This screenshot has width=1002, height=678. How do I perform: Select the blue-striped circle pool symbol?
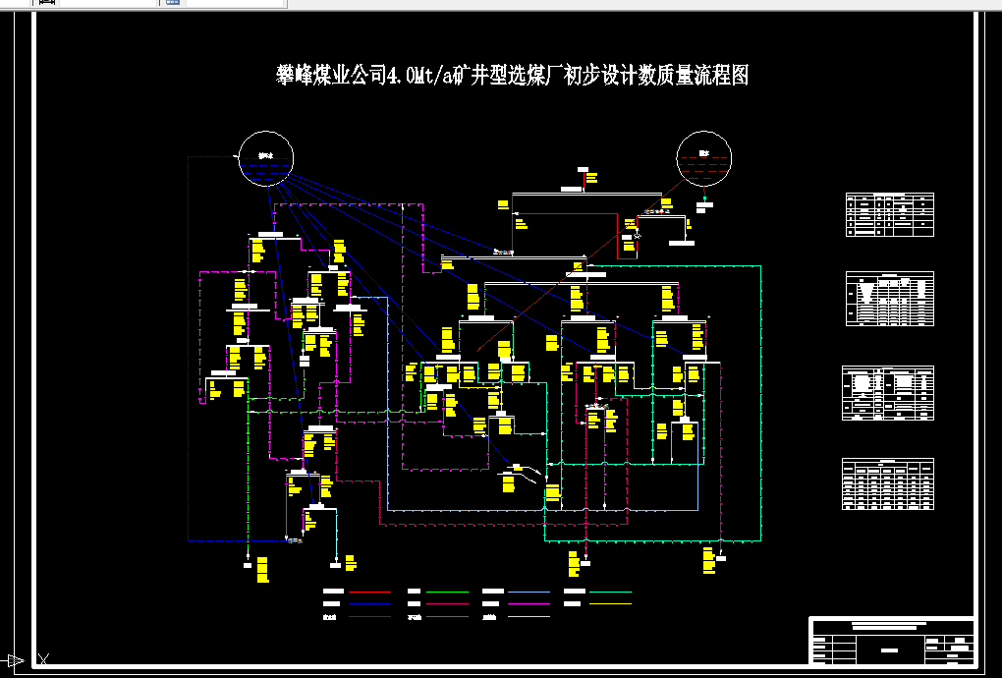(x=266, y=158)
